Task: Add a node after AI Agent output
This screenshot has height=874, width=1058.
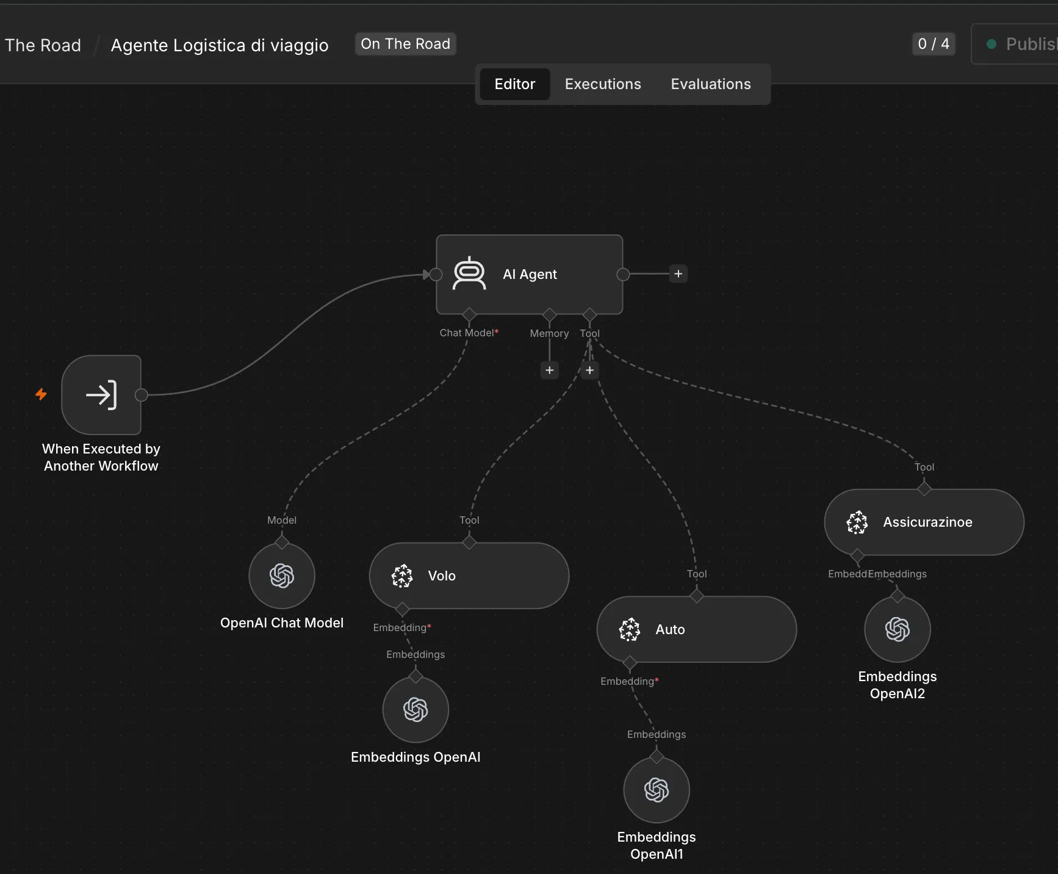Action: [x=678, y=273]
